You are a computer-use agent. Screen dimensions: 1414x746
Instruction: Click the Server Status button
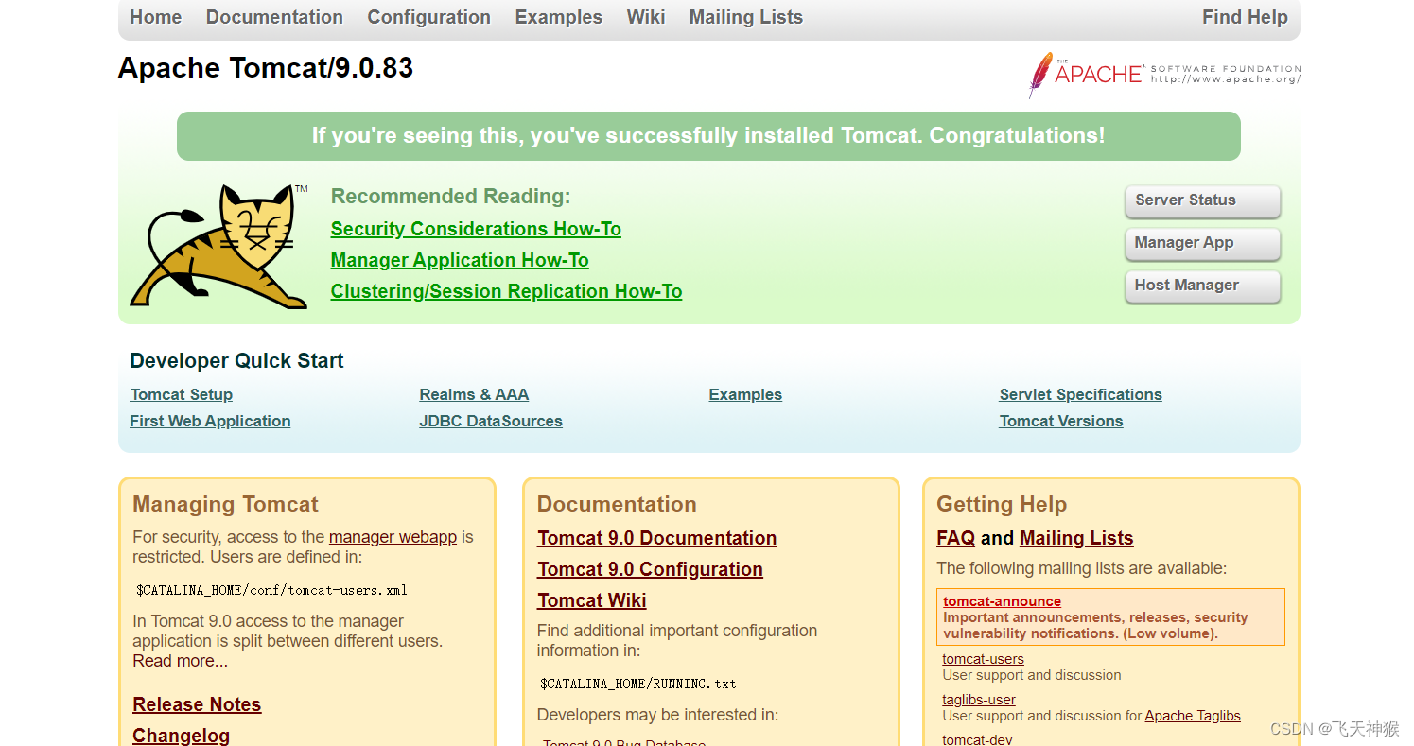pyautogui.click(x=1202, y=201)
